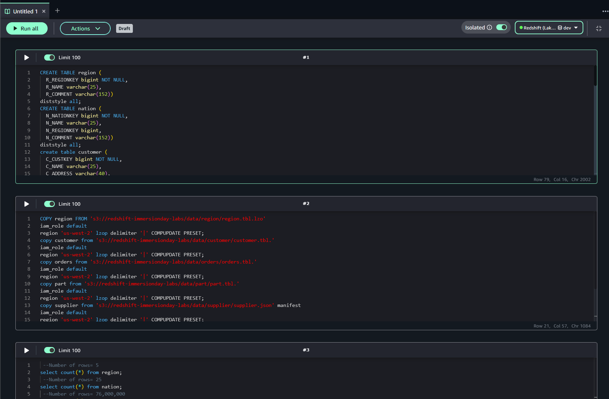Toggle Limit 100 on cell #3
The width and height of the screenshot is (609, 399).
(49, 350)
